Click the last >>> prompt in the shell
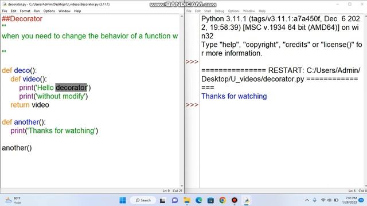 (192, 105)
